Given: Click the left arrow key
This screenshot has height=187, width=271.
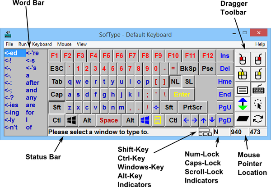Looking at the screenshot, I should [x=186, y=120].
